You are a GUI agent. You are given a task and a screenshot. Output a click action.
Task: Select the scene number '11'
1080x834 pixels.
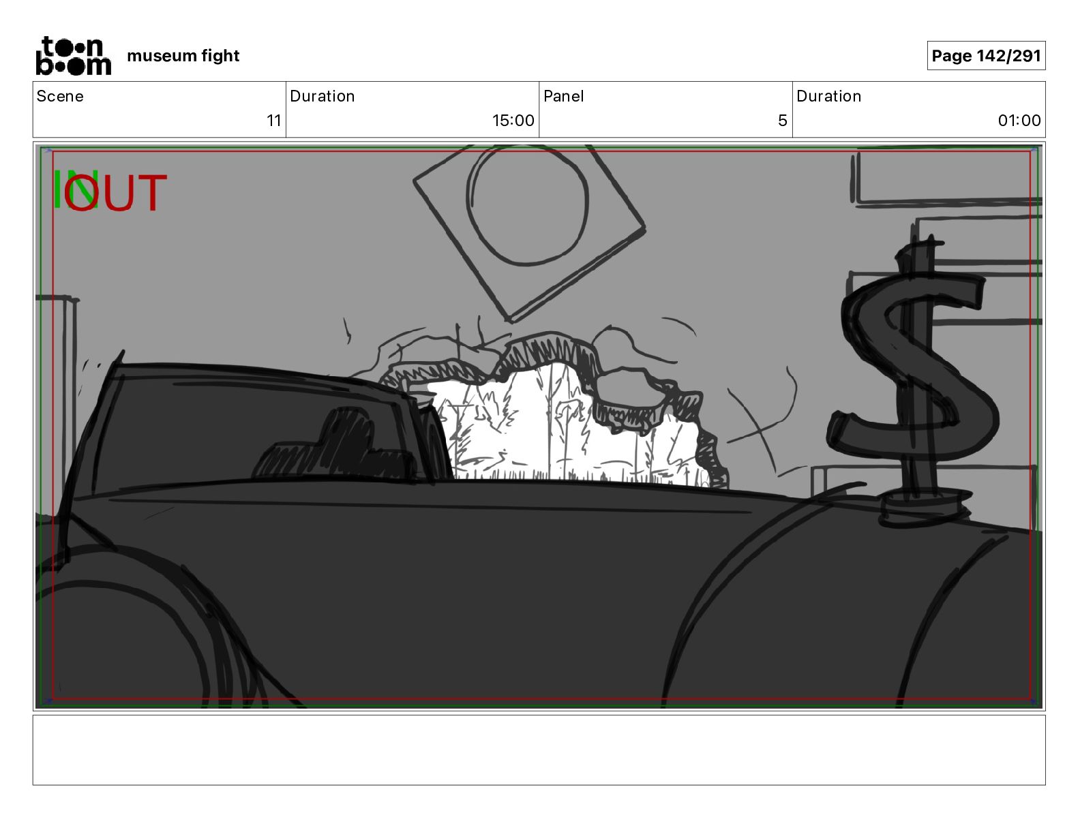click(x=273, y=121)
